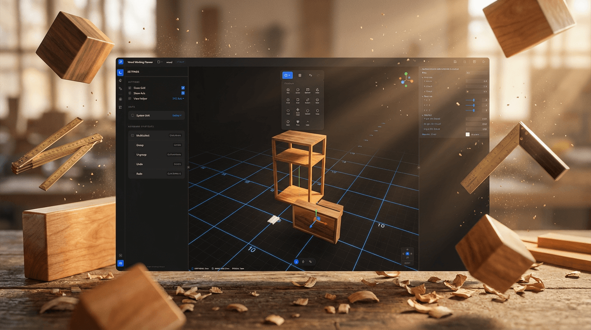
Task: Click the blue circular button in the bottom viewport toolbar
Action: [296, 262]
